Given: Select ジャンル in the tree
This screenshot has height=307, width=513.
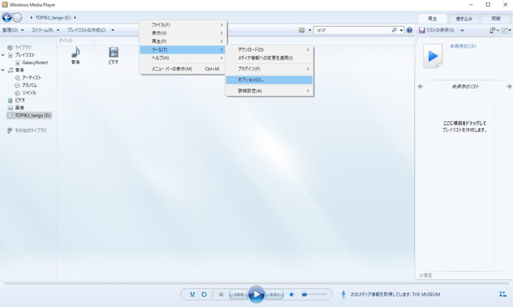Looking at the screenshot, I should pos(26,92).
